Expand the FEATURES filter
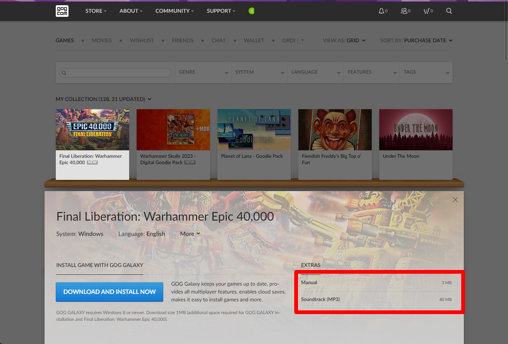Viewport: 508px width, 344px height. tap(372, 72)
